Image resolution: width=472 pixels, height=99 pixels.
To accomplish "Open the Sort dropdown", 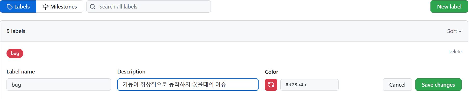I will click(x=454, y=31).
